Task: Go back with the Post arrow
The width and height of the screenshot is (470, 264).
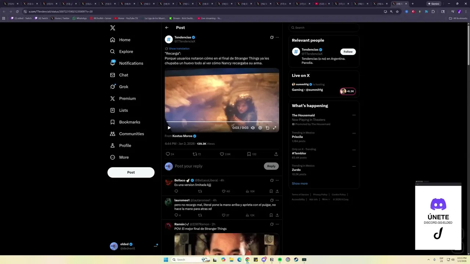Action: click(167, 27)
